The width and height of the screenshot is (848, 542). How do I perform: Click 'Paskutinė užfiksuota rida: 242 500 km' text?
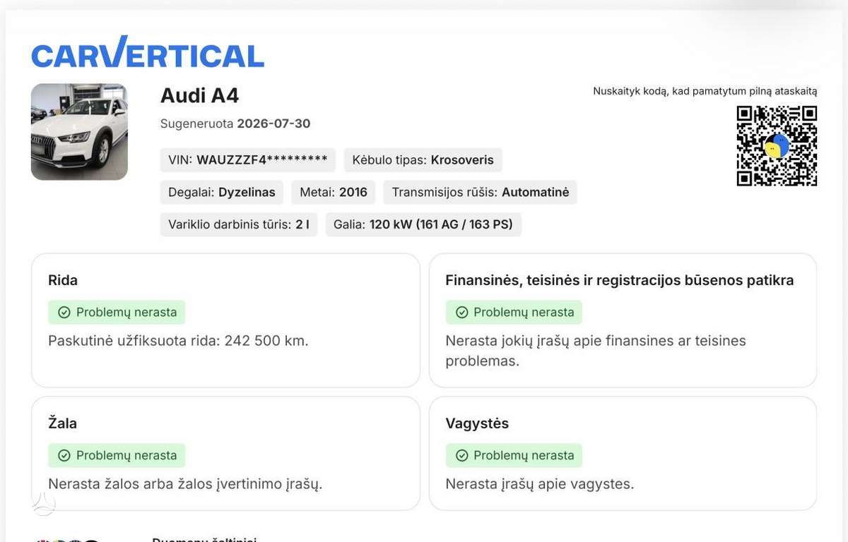pyautogui.click(x=178, y=341)
